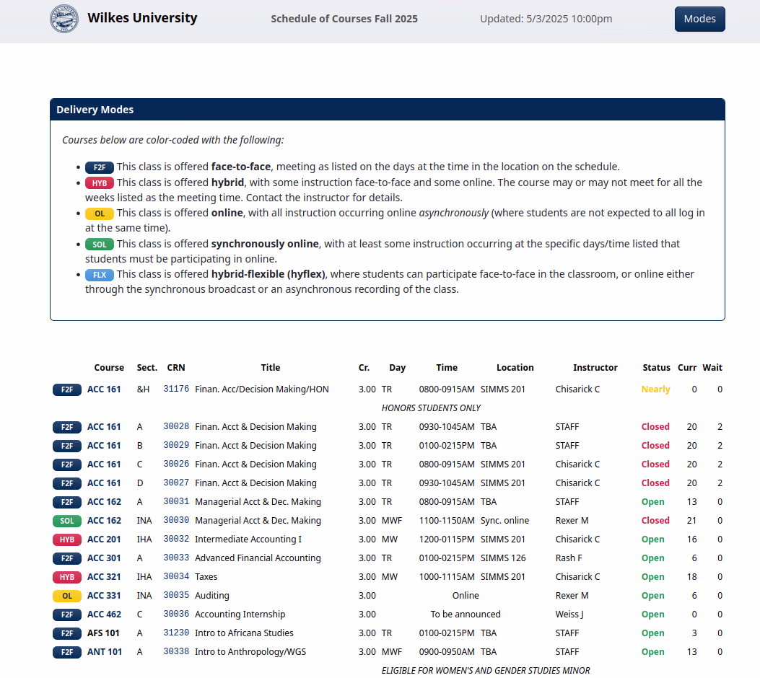Screen dimensions: 760x678
Task: Click the yellow OL badge in the legend
Action: coord(100,213)
